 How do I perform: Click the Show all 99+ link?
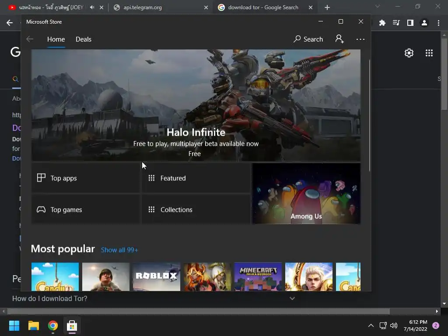[x=119, y=250]
